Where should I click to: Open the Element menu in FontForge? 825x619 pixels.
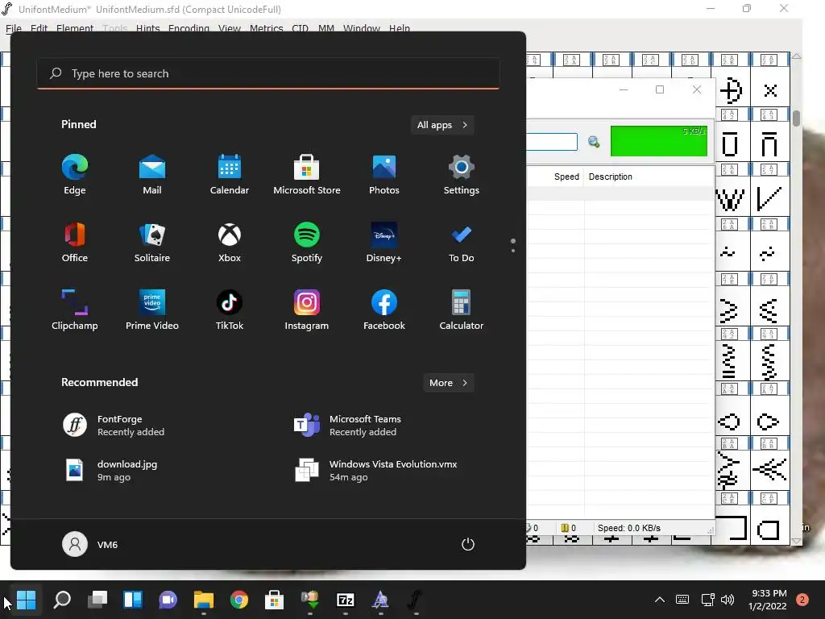[75, 28]
